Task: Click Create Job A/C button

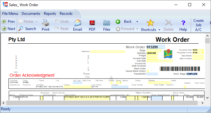Action: (199, 25)
